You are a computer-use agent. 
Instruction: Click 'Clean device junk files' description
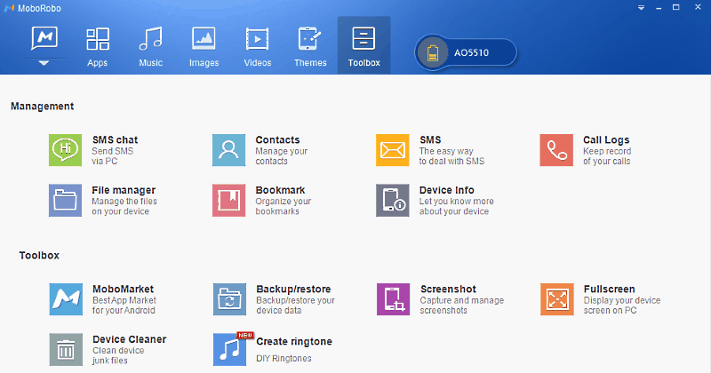(118, 356)
